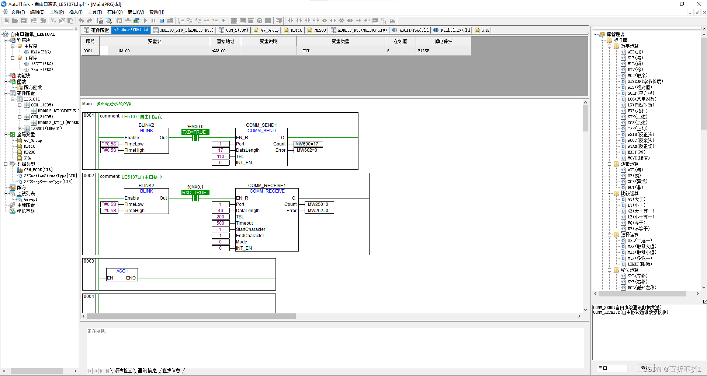707x376 pixels.
Task: Switch to the ASCII(PRG).ld tab
Action: (410, 30)
